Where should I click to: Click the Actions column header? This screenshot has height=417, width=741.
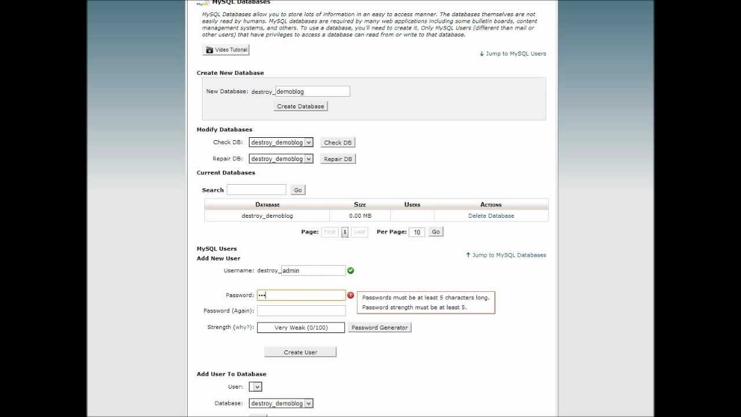click(491, 204)
